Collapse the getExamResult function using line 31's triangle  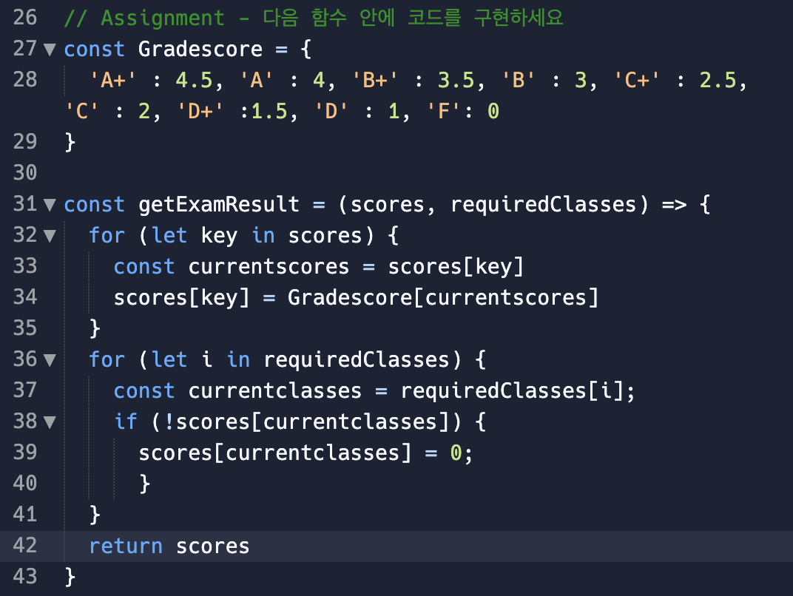[49, 204]
